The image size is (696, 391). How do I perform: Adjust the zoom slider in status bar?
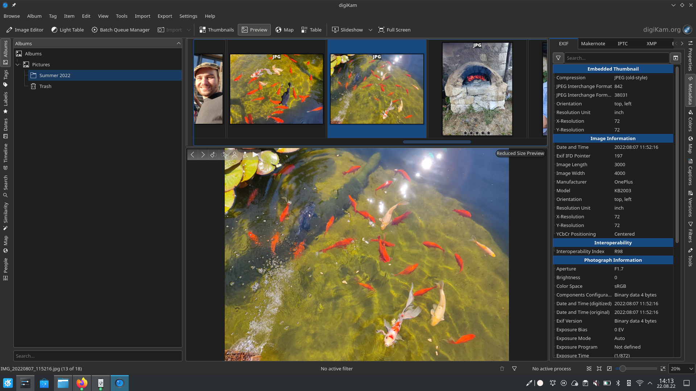637,369
